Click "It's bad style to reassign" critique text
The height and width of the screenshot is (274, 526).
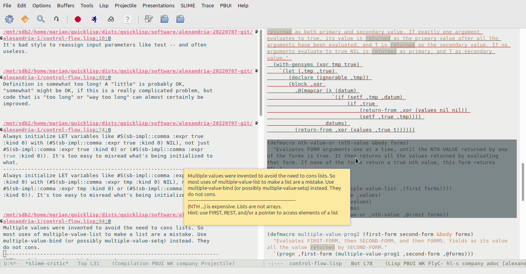coord(105,45)
